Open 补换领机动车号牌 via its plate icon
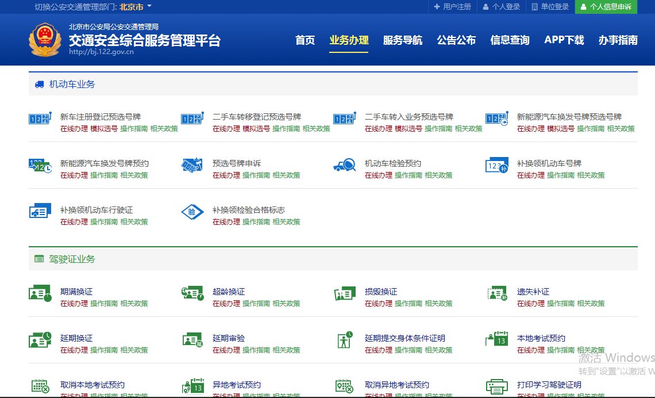This screenshot has width=655, height=398. point(496,165)
